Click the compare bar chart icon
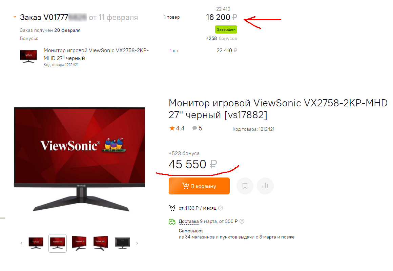This screenshot has width=393, height=271. click(x=265, y=186)
